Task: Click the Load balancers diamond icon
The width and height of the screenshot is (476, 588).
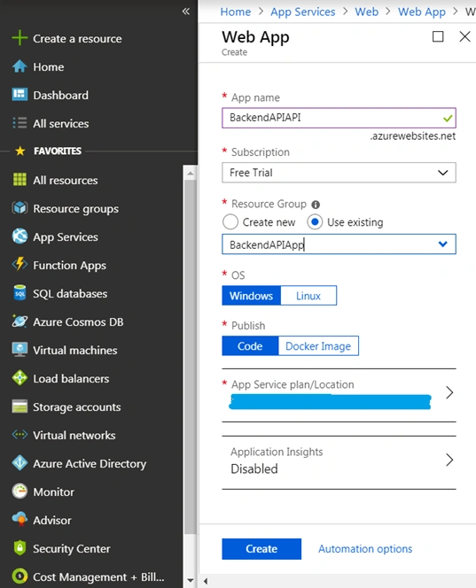Action: (x=20, y=378)
